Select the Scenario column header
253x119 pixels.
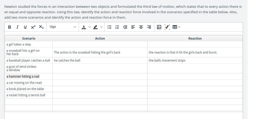[29, 38]
